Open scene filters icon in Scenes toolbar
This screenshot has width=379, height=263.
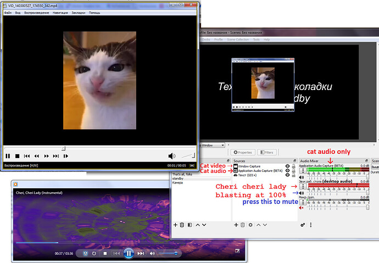click(189, 225)
